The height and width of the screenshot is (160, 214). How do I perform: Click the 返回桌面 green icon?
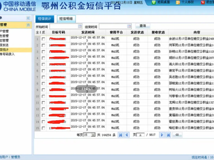point(154,2)
